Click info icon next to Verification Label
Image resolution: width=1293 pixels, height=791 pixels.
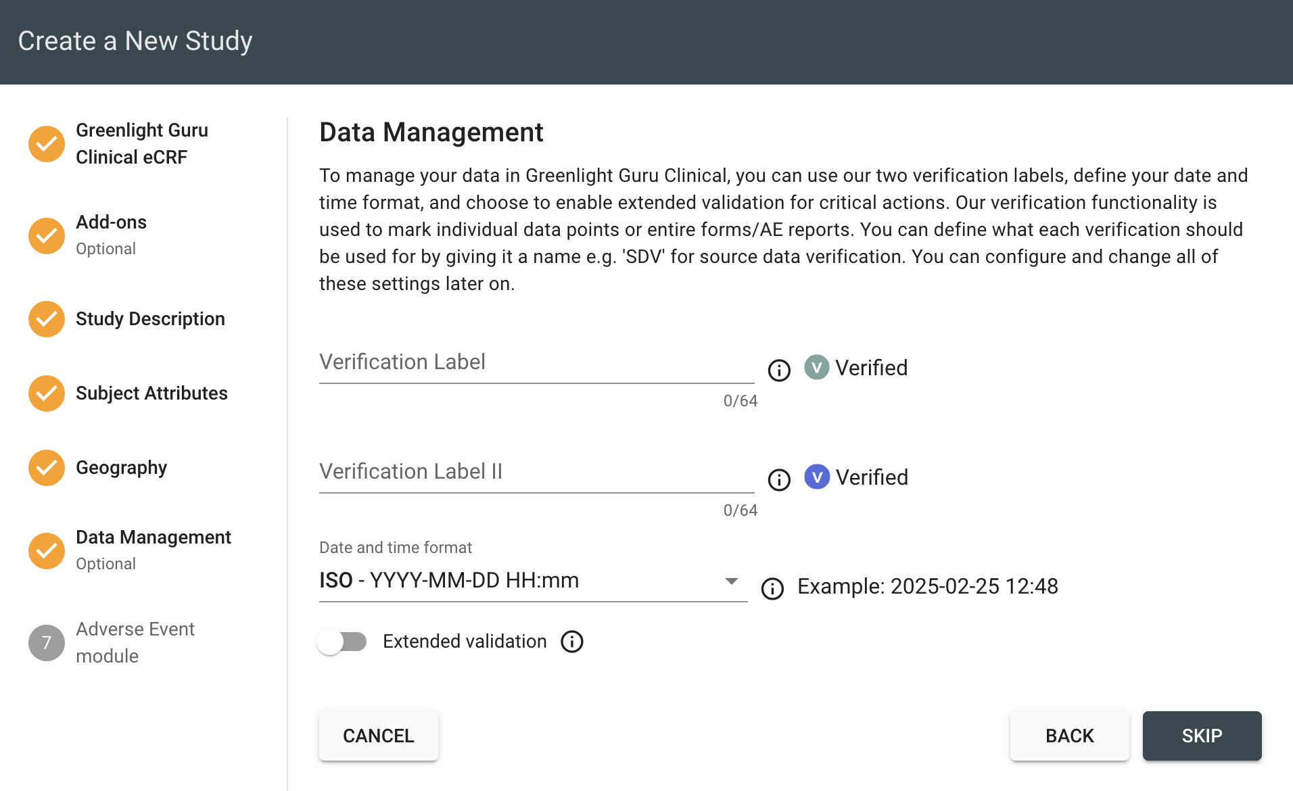pos(779,370)
